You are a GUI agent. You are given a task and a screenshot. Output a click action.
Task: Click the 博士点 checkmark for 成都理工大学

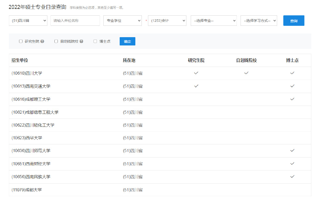[x=292, y=99]
